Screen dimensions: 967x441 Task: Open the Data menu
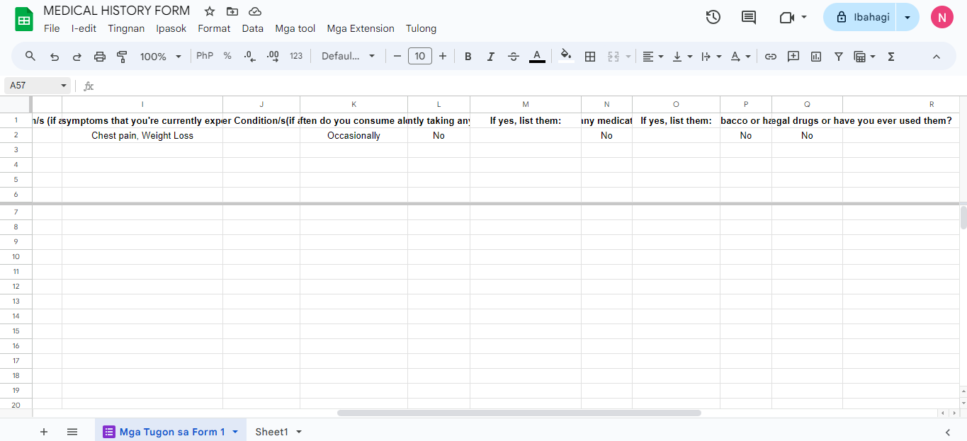coord(252,28)
